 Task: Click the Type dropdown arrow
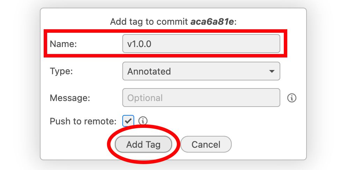pyautogui.click(x=272, y=71)
